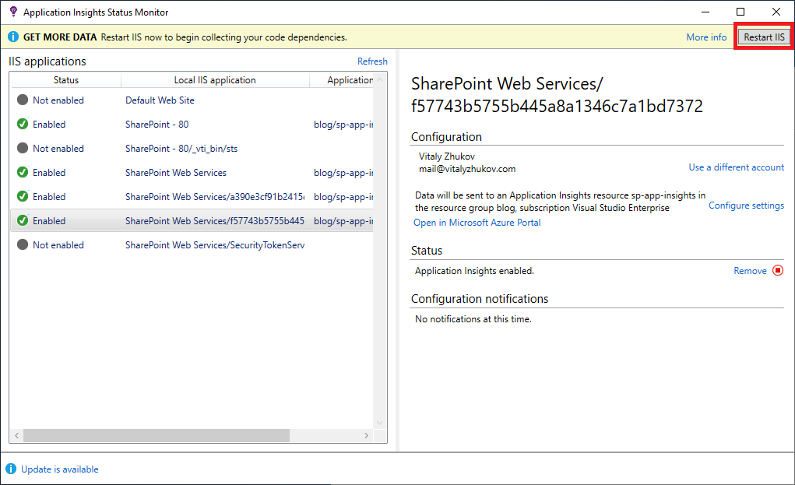Viewport: 795px width, 485px height.
Task: Click green check icon for a390e3cf91b2415 row
Action: (x=23, y=196)
